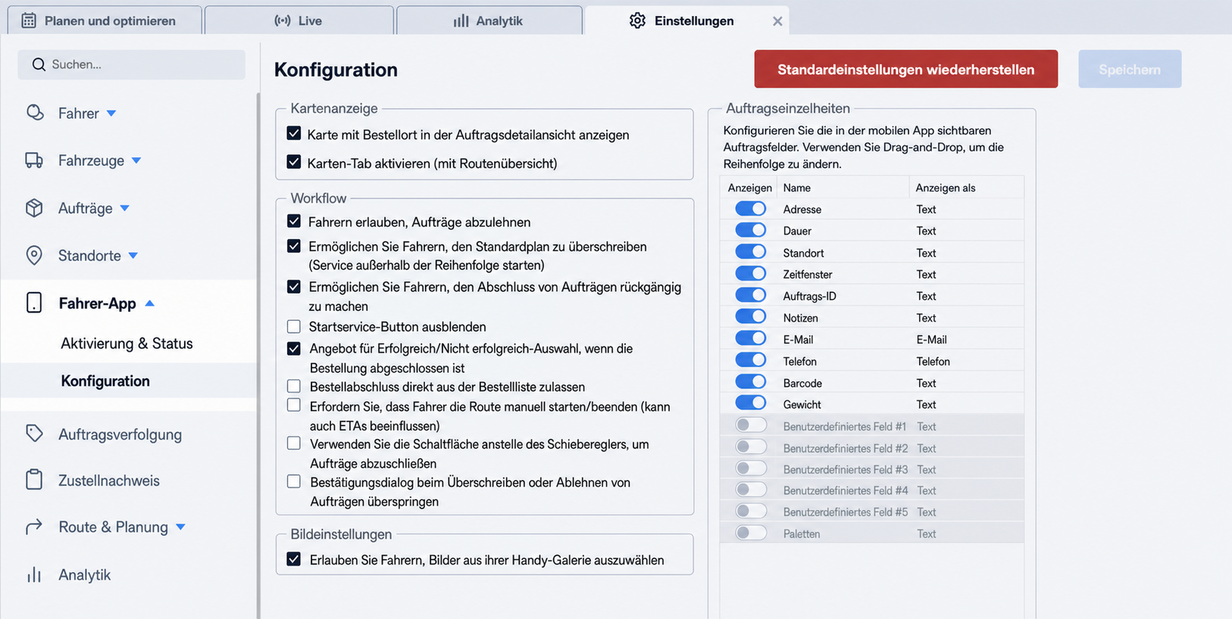Click the calendar icon on Planen und optimieren tab

29,20
